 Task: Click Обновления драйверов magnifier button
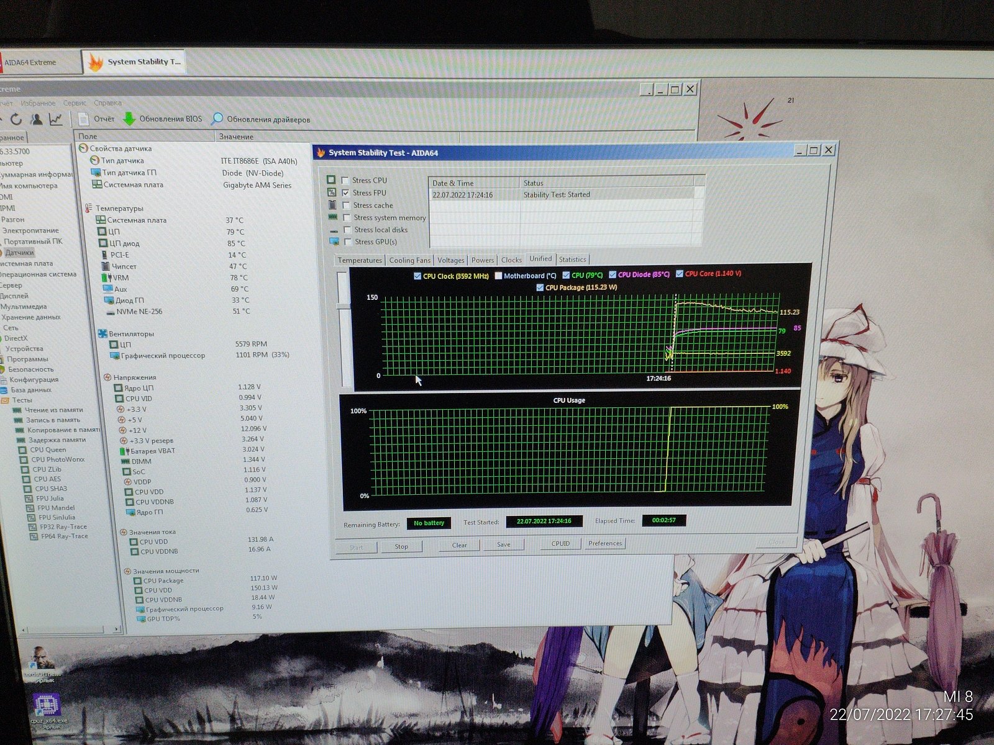click(x=260, y=119)
